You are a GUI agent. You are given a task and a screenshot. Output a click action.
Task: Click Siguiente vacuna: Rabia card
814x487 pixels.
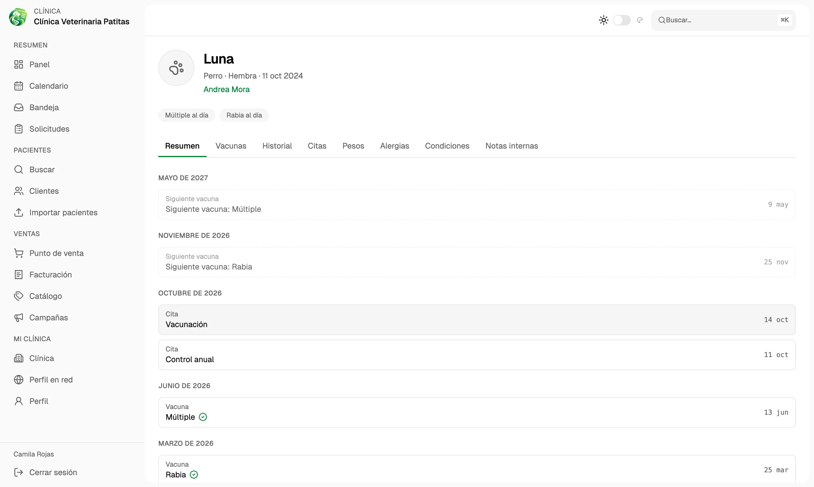(477, 262)
